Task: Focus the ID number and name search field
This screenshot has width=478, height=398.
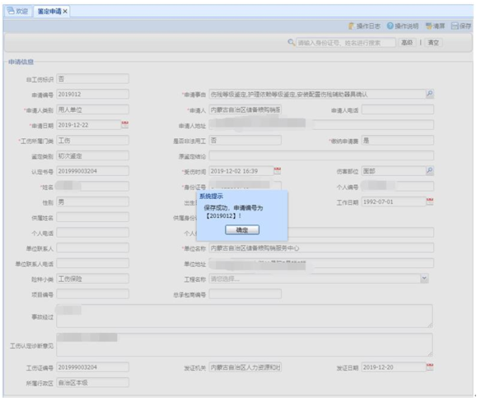Action: point(346,43)
